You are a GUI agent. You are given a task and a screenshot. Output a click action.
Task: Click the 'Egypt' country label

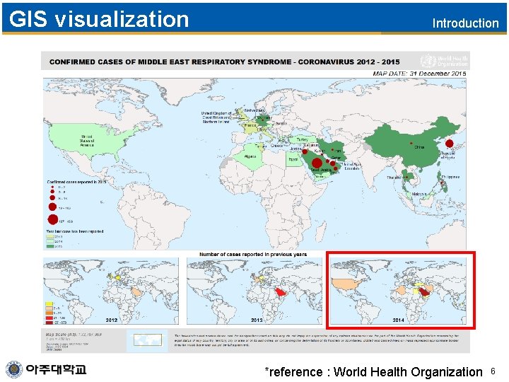pos(293,159)
